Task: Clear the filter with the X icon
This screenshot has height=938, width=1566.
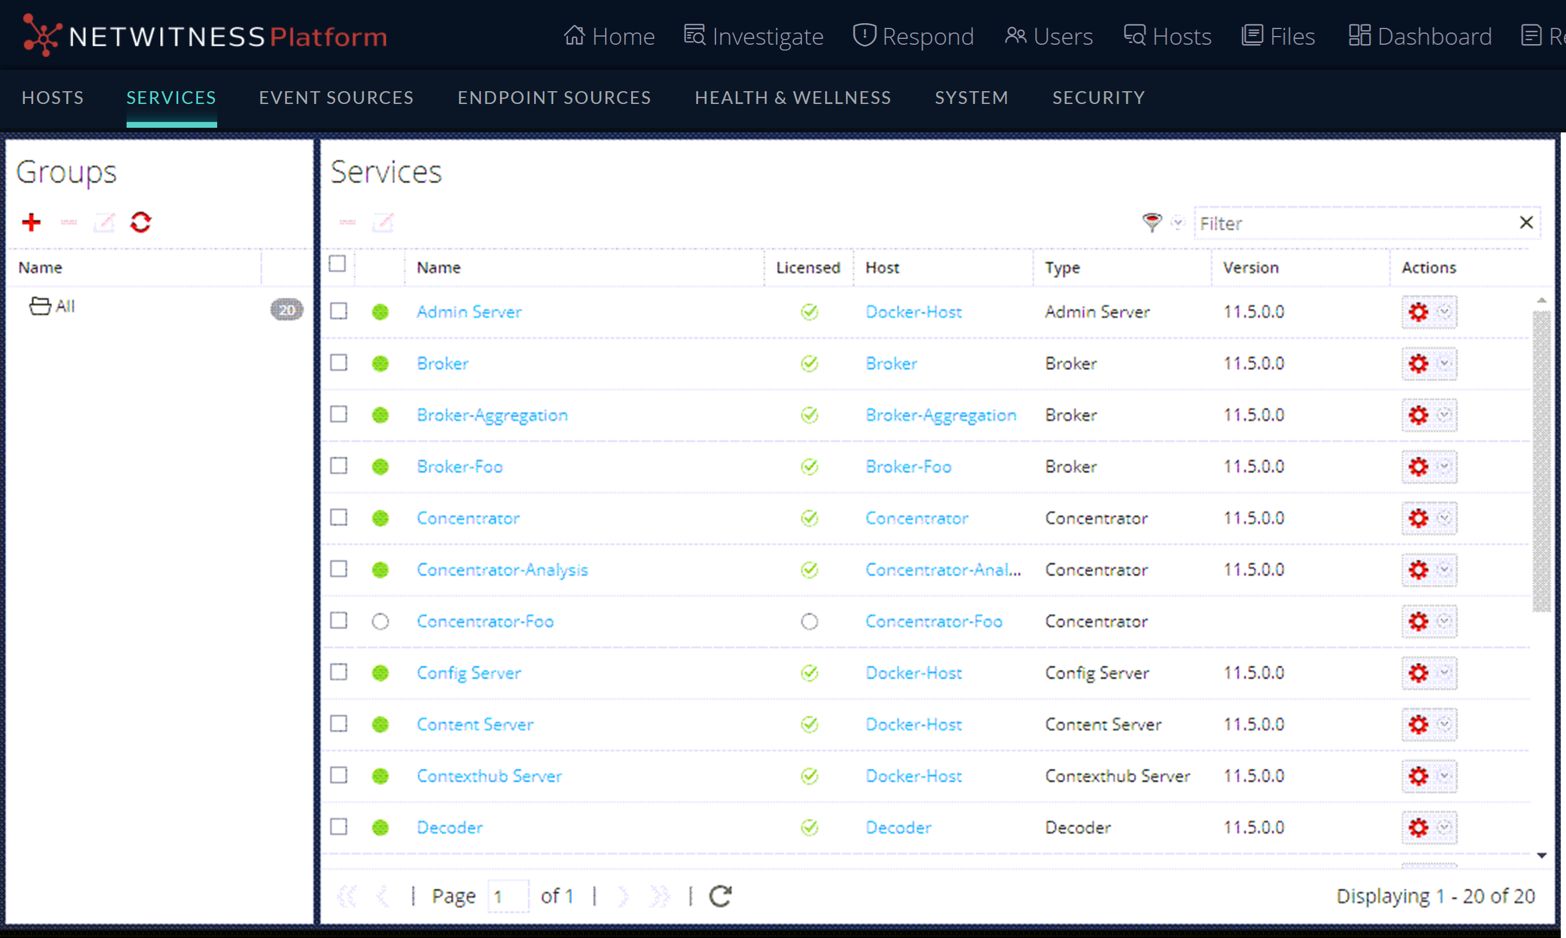Action: pos(1525,222)
